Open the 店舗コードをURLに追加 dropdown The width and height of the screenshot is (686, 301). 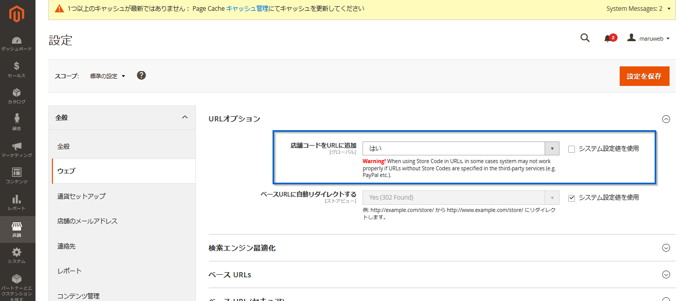tap(461, 149)
